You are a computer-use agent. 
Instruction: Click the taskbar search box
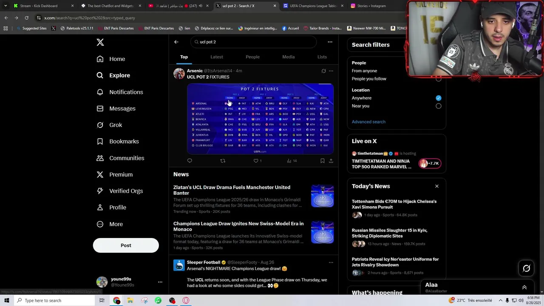coord(54,300)
